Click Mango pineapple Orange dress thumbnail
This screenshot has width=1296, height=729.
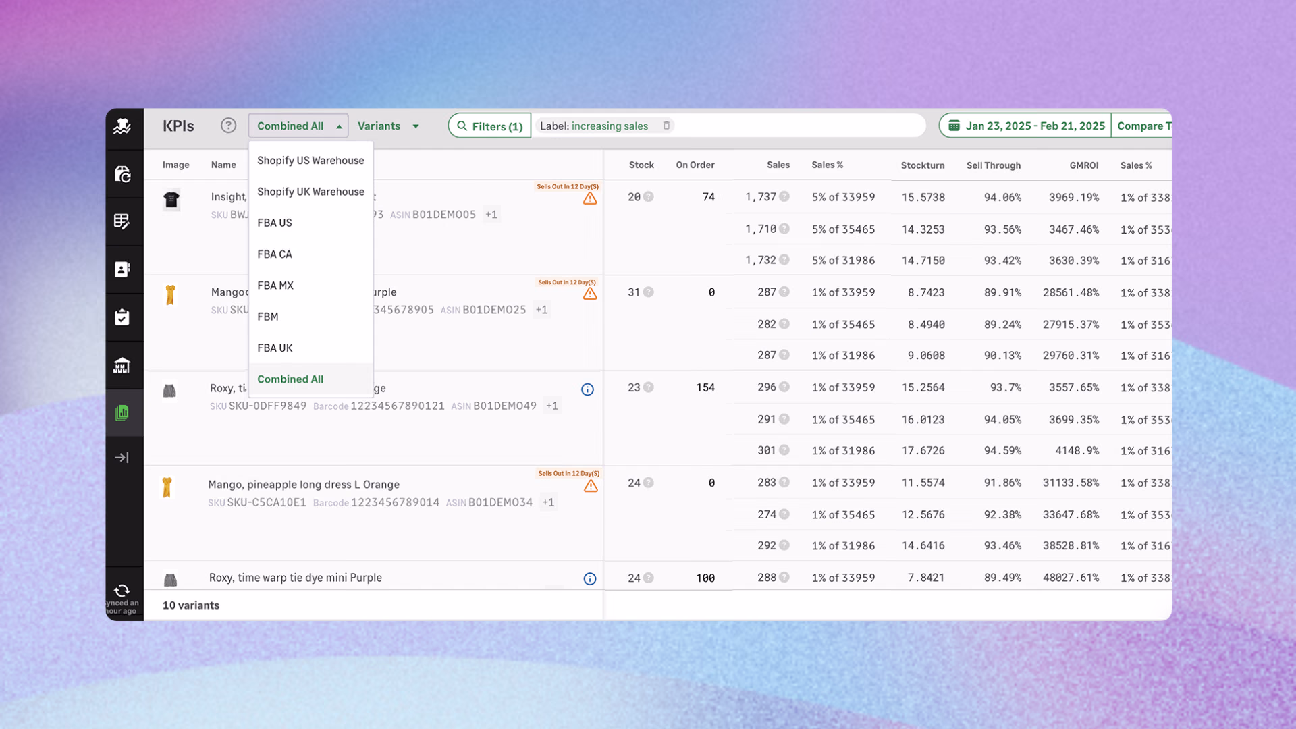[x=167, y=487]
